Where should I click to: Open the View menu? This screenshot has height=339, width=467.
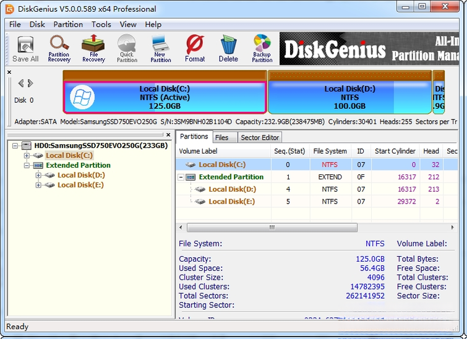128,24
